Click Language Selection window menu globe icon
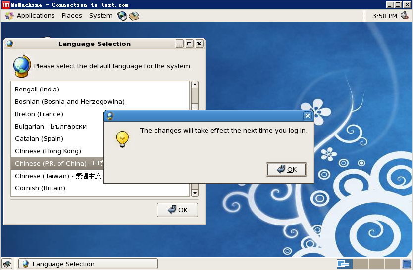The width and height of the screenshot is (413, 270). (x=10, y=44)
